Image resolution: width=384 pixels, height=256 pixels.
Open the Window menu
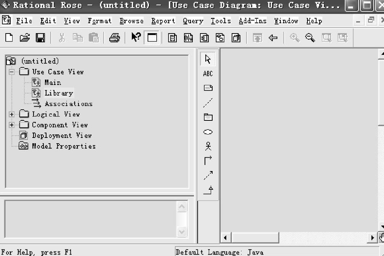(286, 21)
